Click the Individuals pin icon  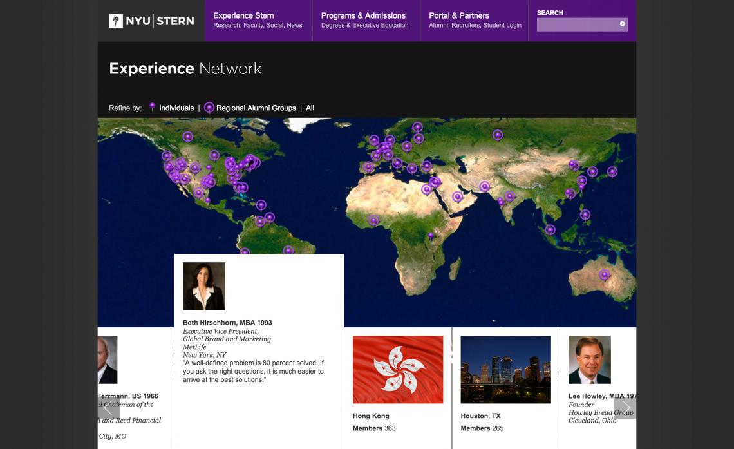point(152,107)
